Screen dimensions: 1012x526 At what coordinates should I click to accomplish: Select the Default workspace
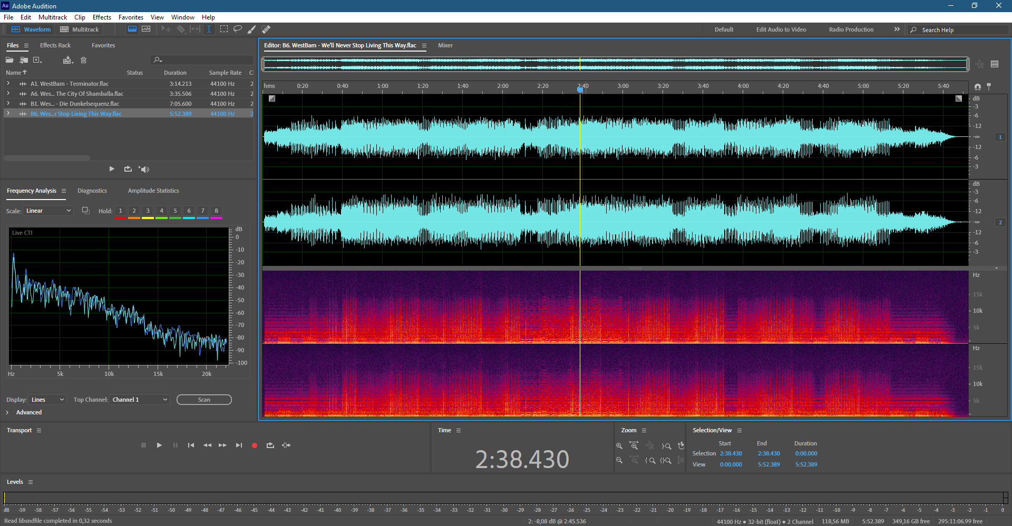[x=724, y=29]
